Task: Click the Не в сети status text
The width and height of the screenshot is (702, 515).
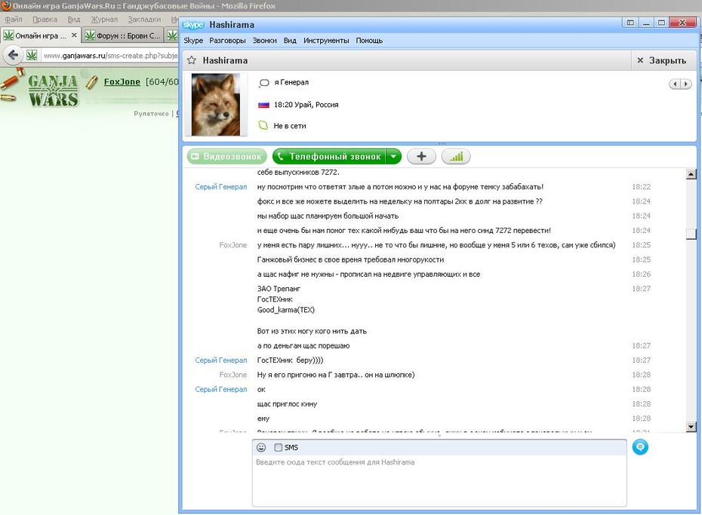Action: coord(290,126)
